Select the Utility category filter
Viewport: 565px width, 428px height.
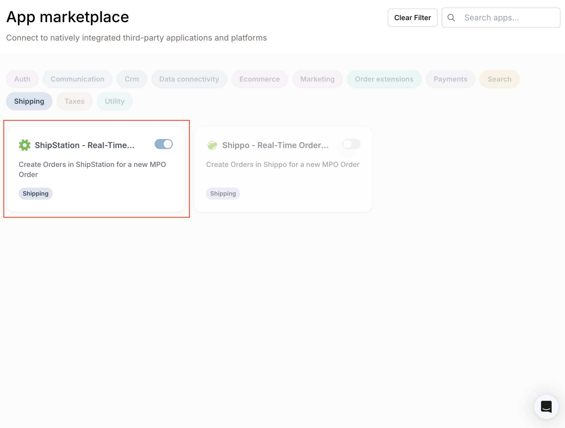pyautogui.click(x=115, y=101)
